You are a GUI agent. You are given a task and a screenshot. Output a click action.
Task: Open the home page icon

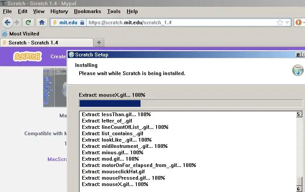[41, 22]
